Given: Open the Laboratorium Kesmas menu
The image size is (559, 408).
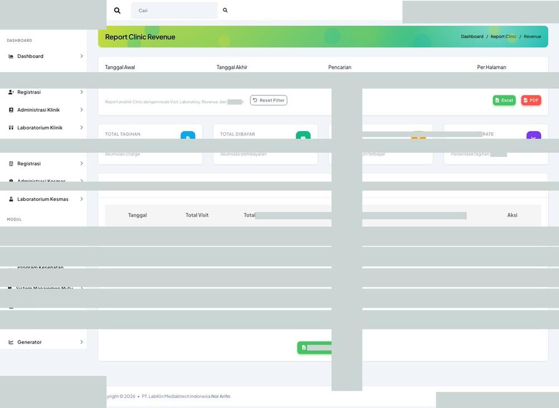Looking at the screenshot, I should coord(44,199).
